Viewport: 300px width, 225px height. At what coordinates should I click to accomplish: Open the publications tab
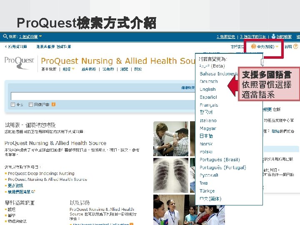point(108,69)
